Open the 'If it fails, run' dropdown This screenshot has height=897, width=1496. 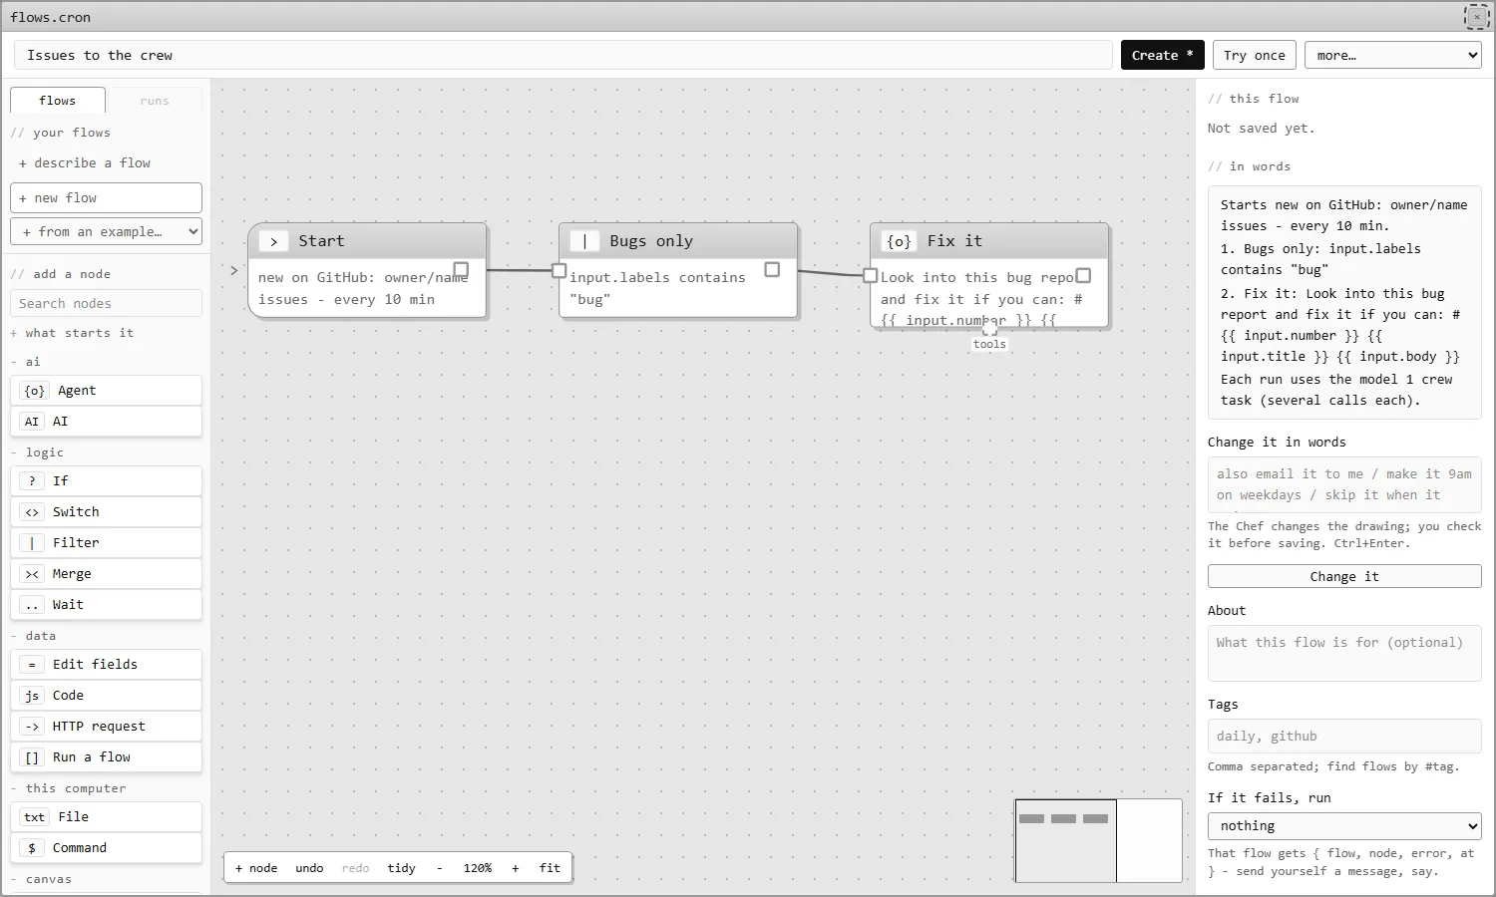click(1344, 826)
